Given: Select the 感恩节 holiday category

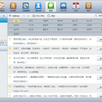Looking at the screenshot, I should [89, 29].
